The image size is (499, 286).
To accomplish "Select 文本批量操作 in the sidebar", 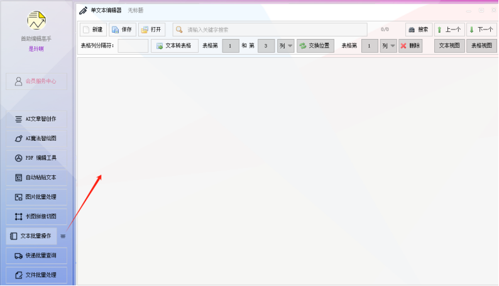I will 31,236.
